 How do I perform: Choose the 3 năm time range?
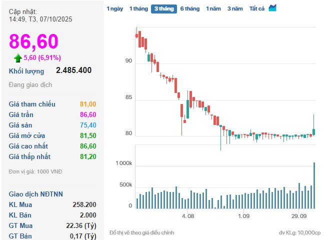tap(235, 8)
